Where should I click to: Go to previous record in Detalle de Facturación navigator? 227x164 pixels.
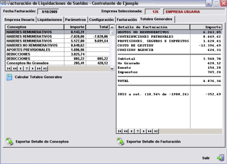click(x=132, y=131)
